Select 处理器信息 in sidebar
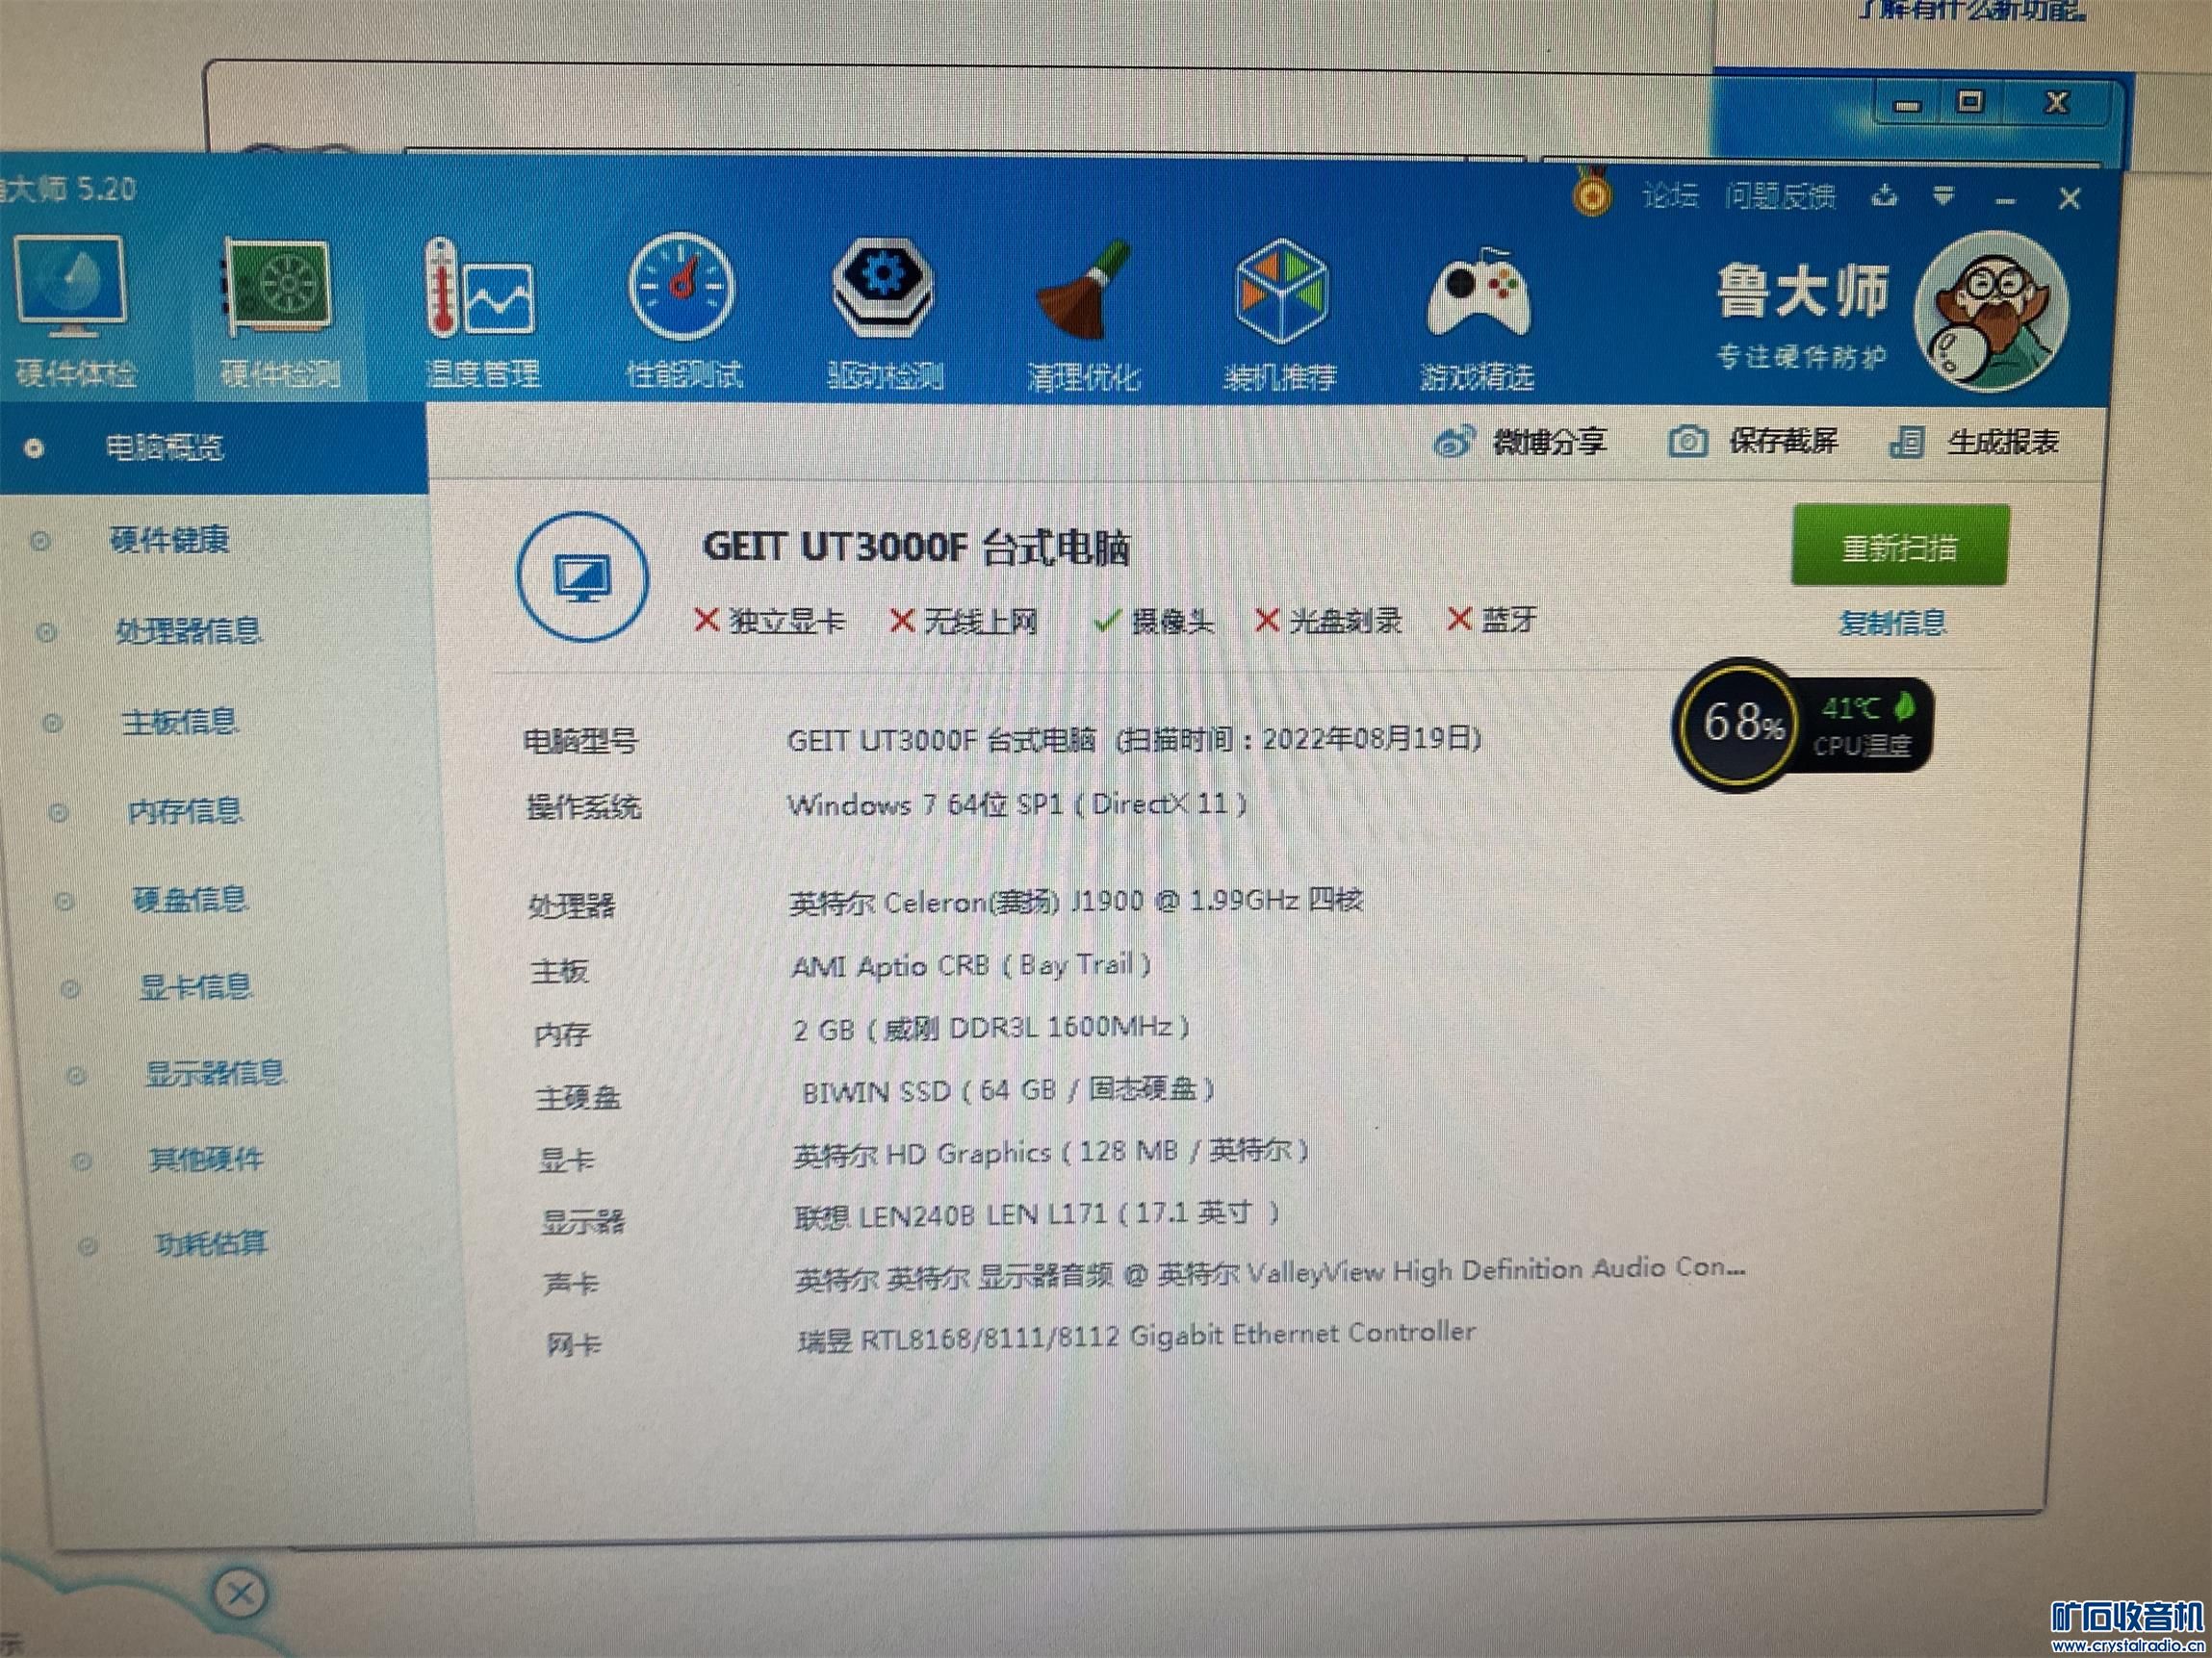2212x1658 pixels. [x=188, y=629]
